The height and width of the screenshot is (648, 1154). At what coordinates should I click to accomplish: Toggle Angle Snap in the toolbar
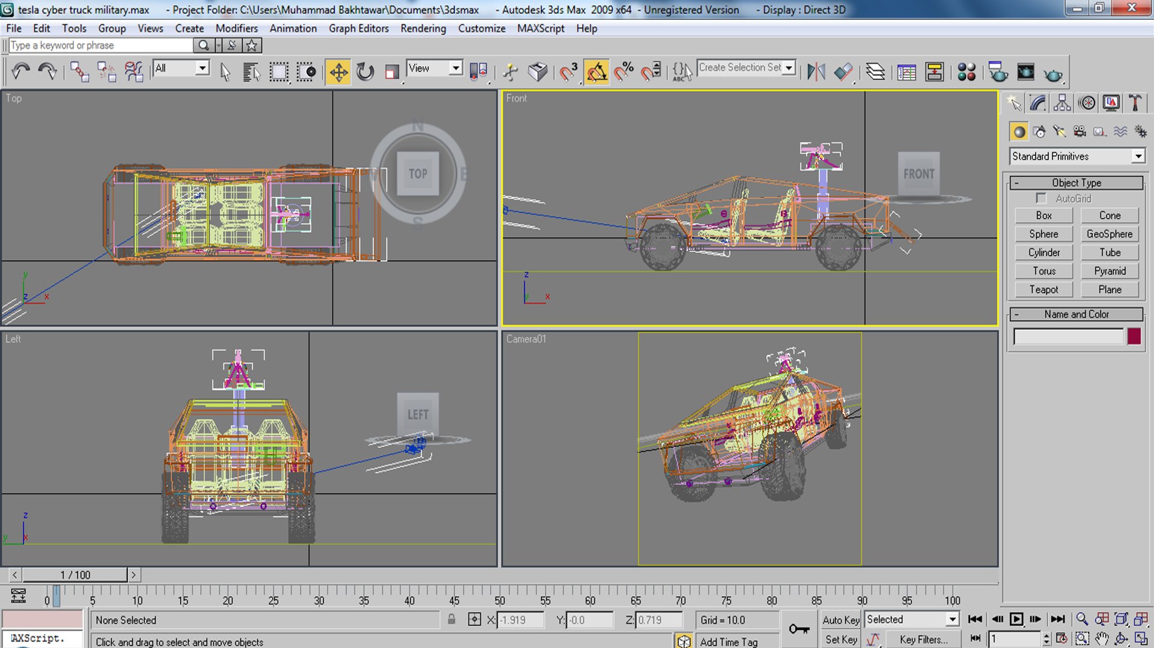596,72
